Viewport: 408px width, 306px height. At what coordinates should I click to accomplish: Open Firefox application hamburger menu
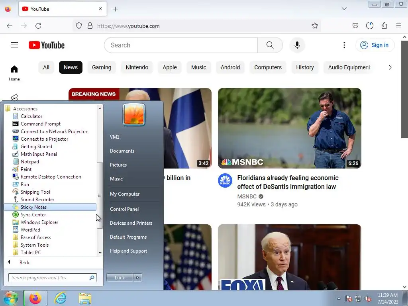coord(398,25)
